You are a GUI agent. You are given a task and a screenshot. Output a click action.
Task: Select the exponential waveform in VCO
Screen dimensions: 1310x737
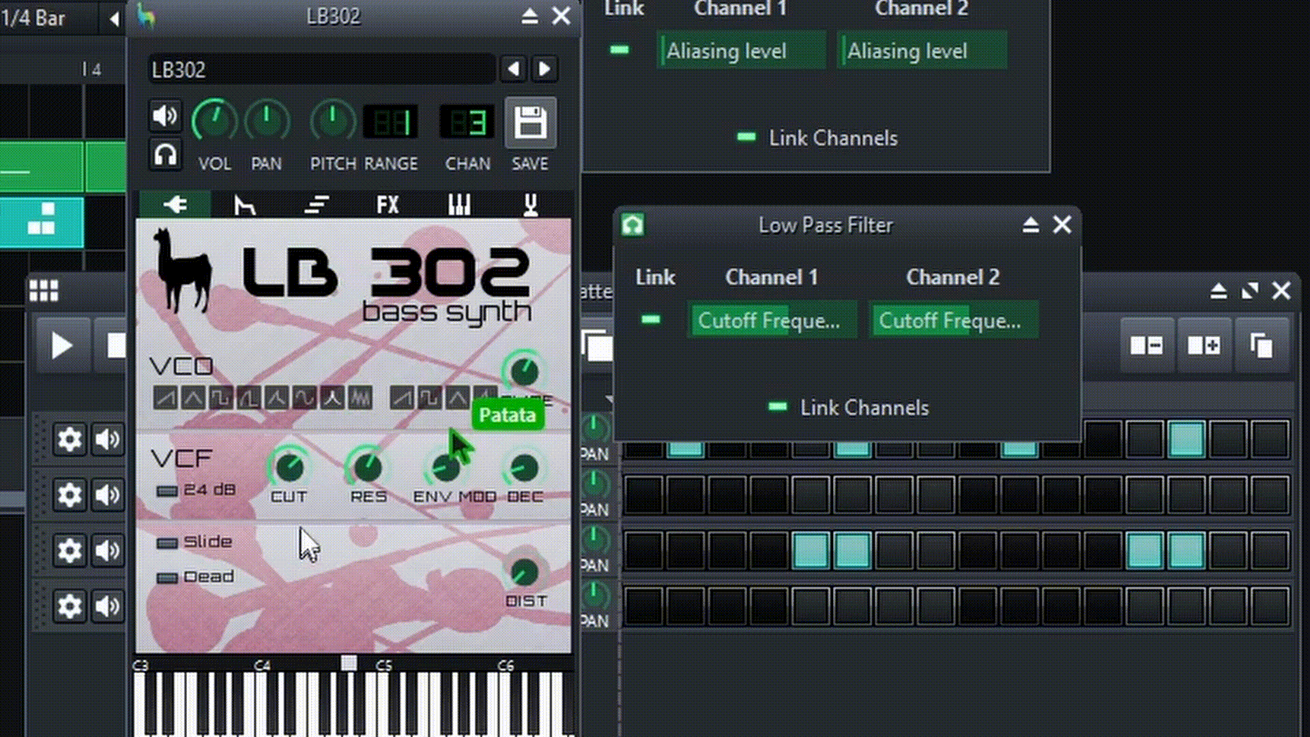point(332,398)
